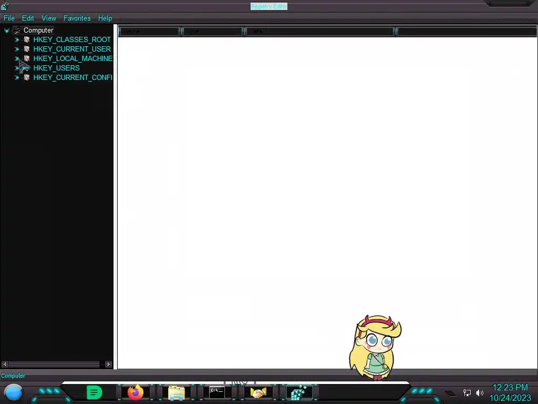Open the Favorites menu

point(77,18)
